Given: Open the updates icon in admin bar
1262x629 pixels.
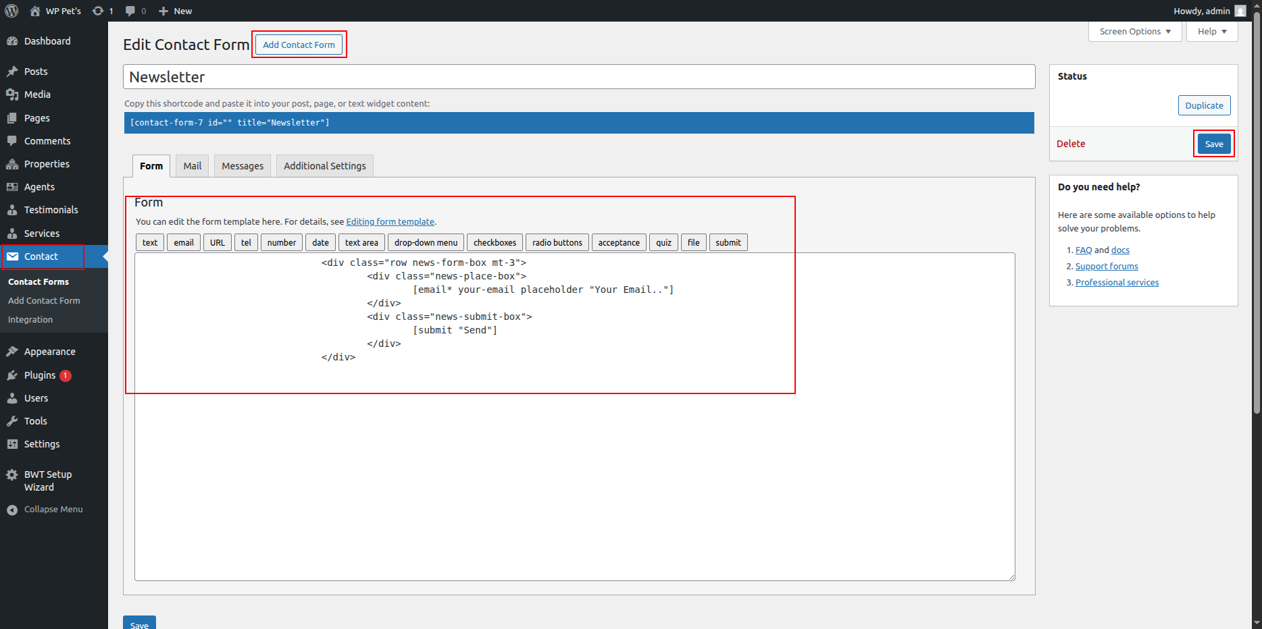Looking at the screenshot, I should tap(99, 11).
